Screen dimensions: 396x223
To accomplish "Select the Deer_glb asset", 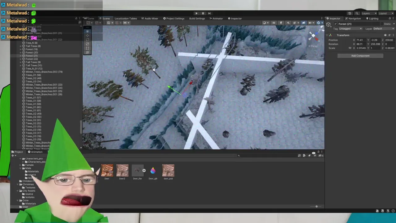I will coord(153,172).
